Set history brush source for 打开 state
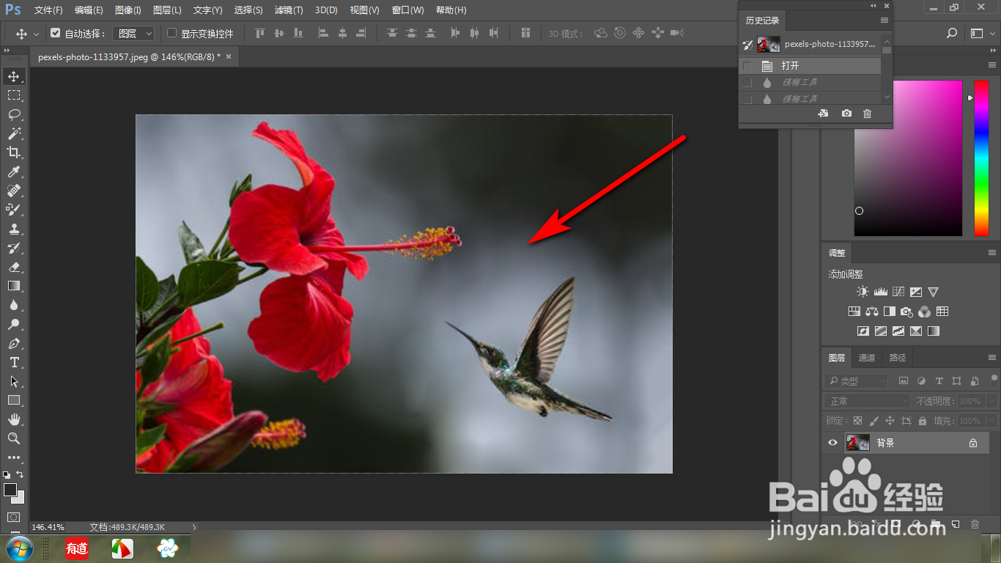 click(x=747, y=66)
